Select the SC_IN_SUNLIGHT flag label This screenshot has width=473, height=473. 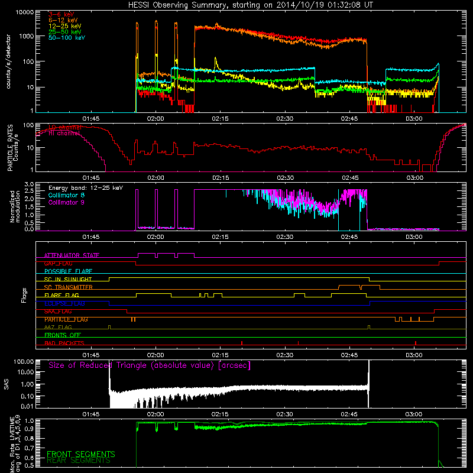68,279
